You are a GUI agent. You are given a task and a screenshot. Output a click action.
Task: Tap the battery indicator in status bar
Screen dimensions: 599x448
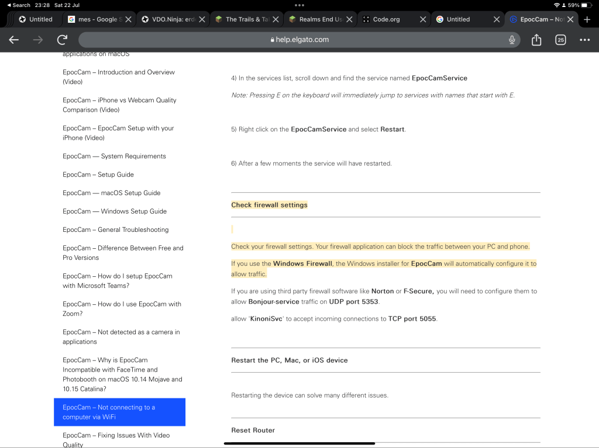pyautogui.click(x=587, y=5)
